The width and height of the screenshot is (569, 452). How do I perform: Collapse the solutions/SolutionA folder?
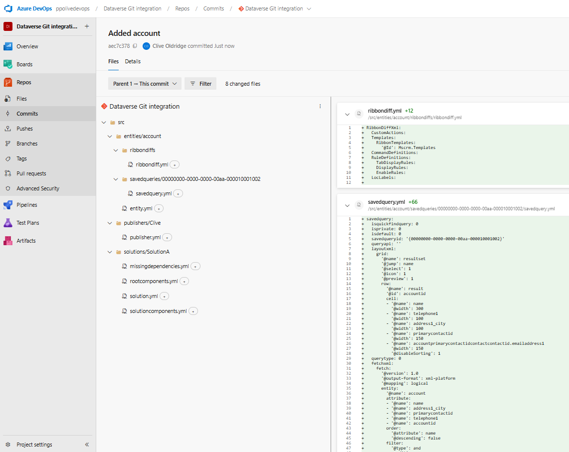click(110, 252)
